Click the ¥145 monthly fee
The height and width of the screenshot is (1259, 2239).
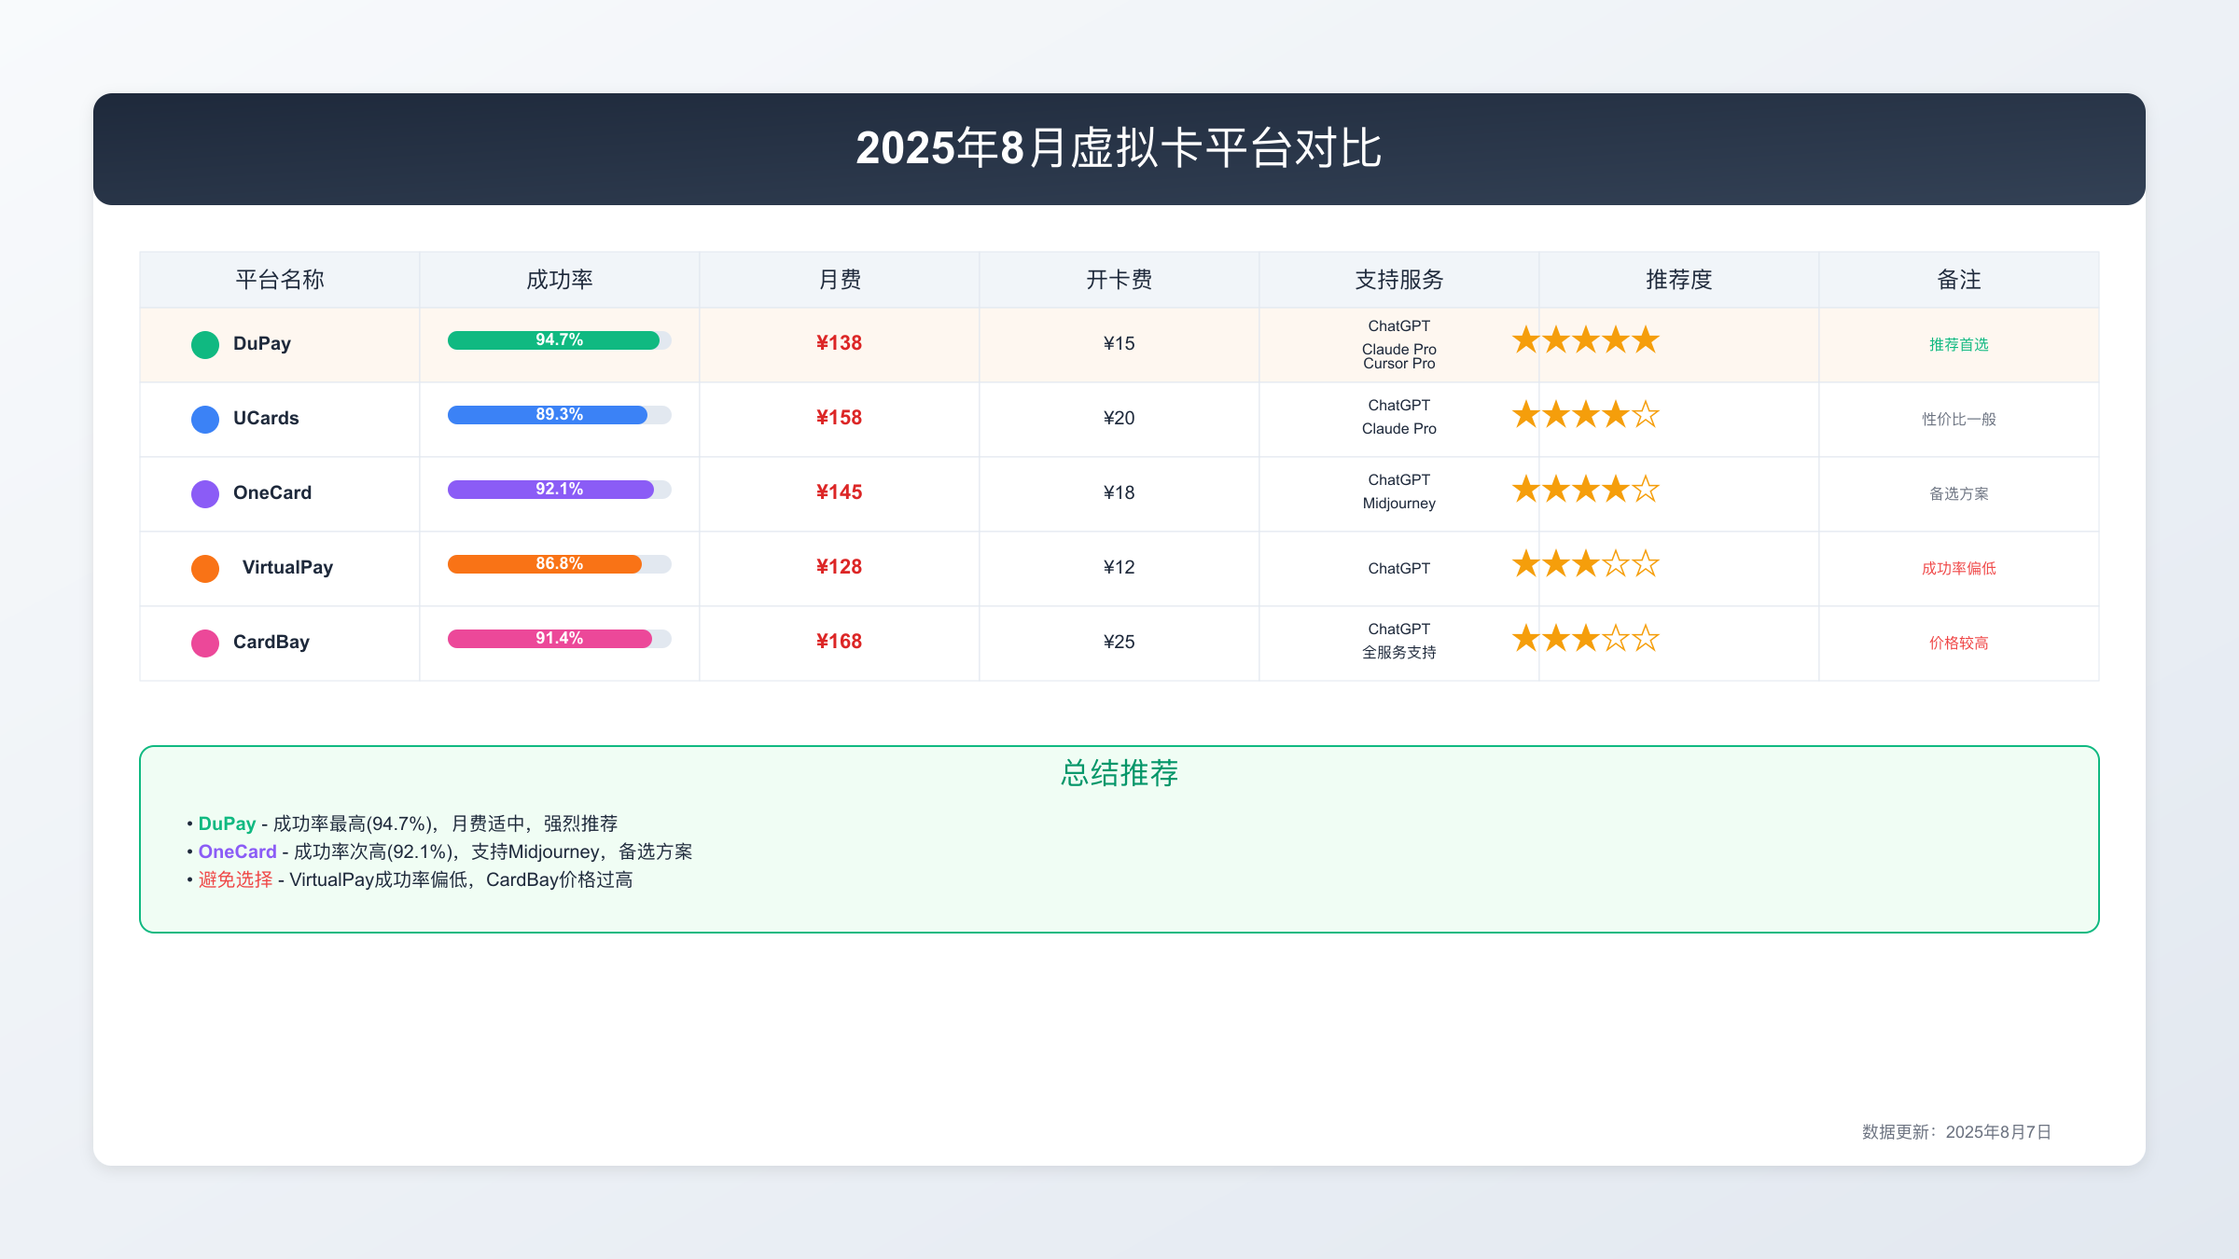(x=839, y=492)
